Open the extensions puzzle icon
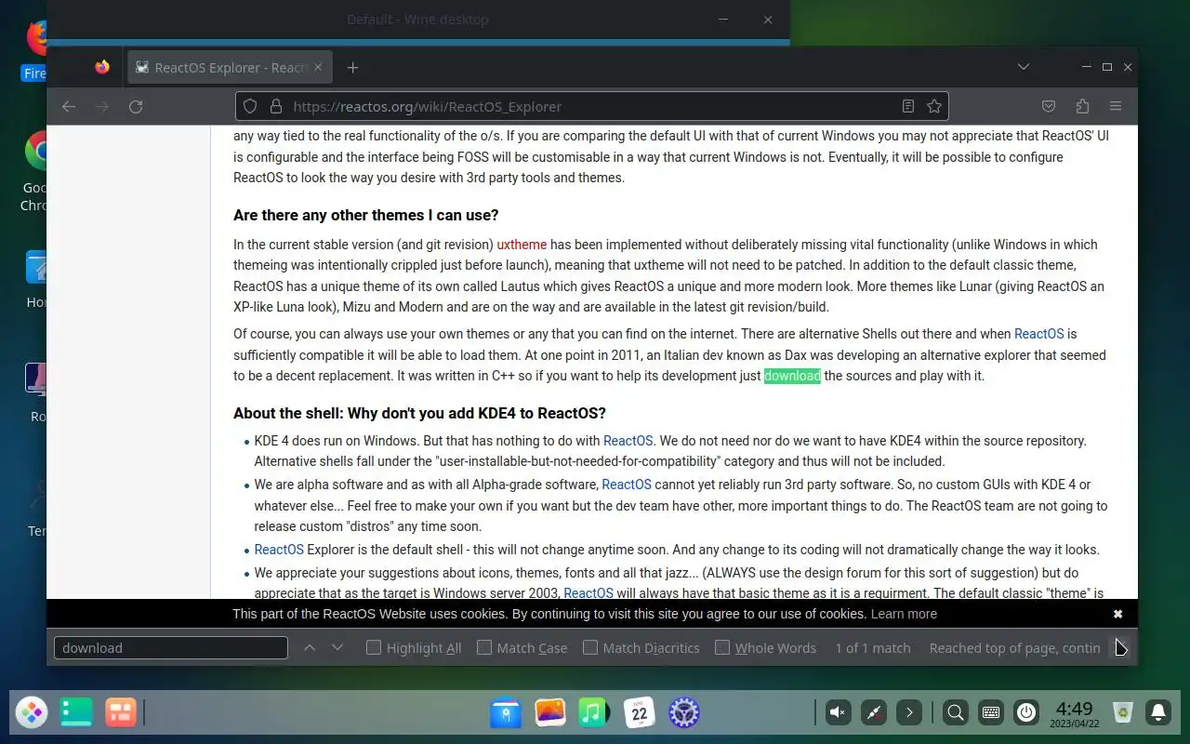1190x744 pixels. click(1082, 106)
